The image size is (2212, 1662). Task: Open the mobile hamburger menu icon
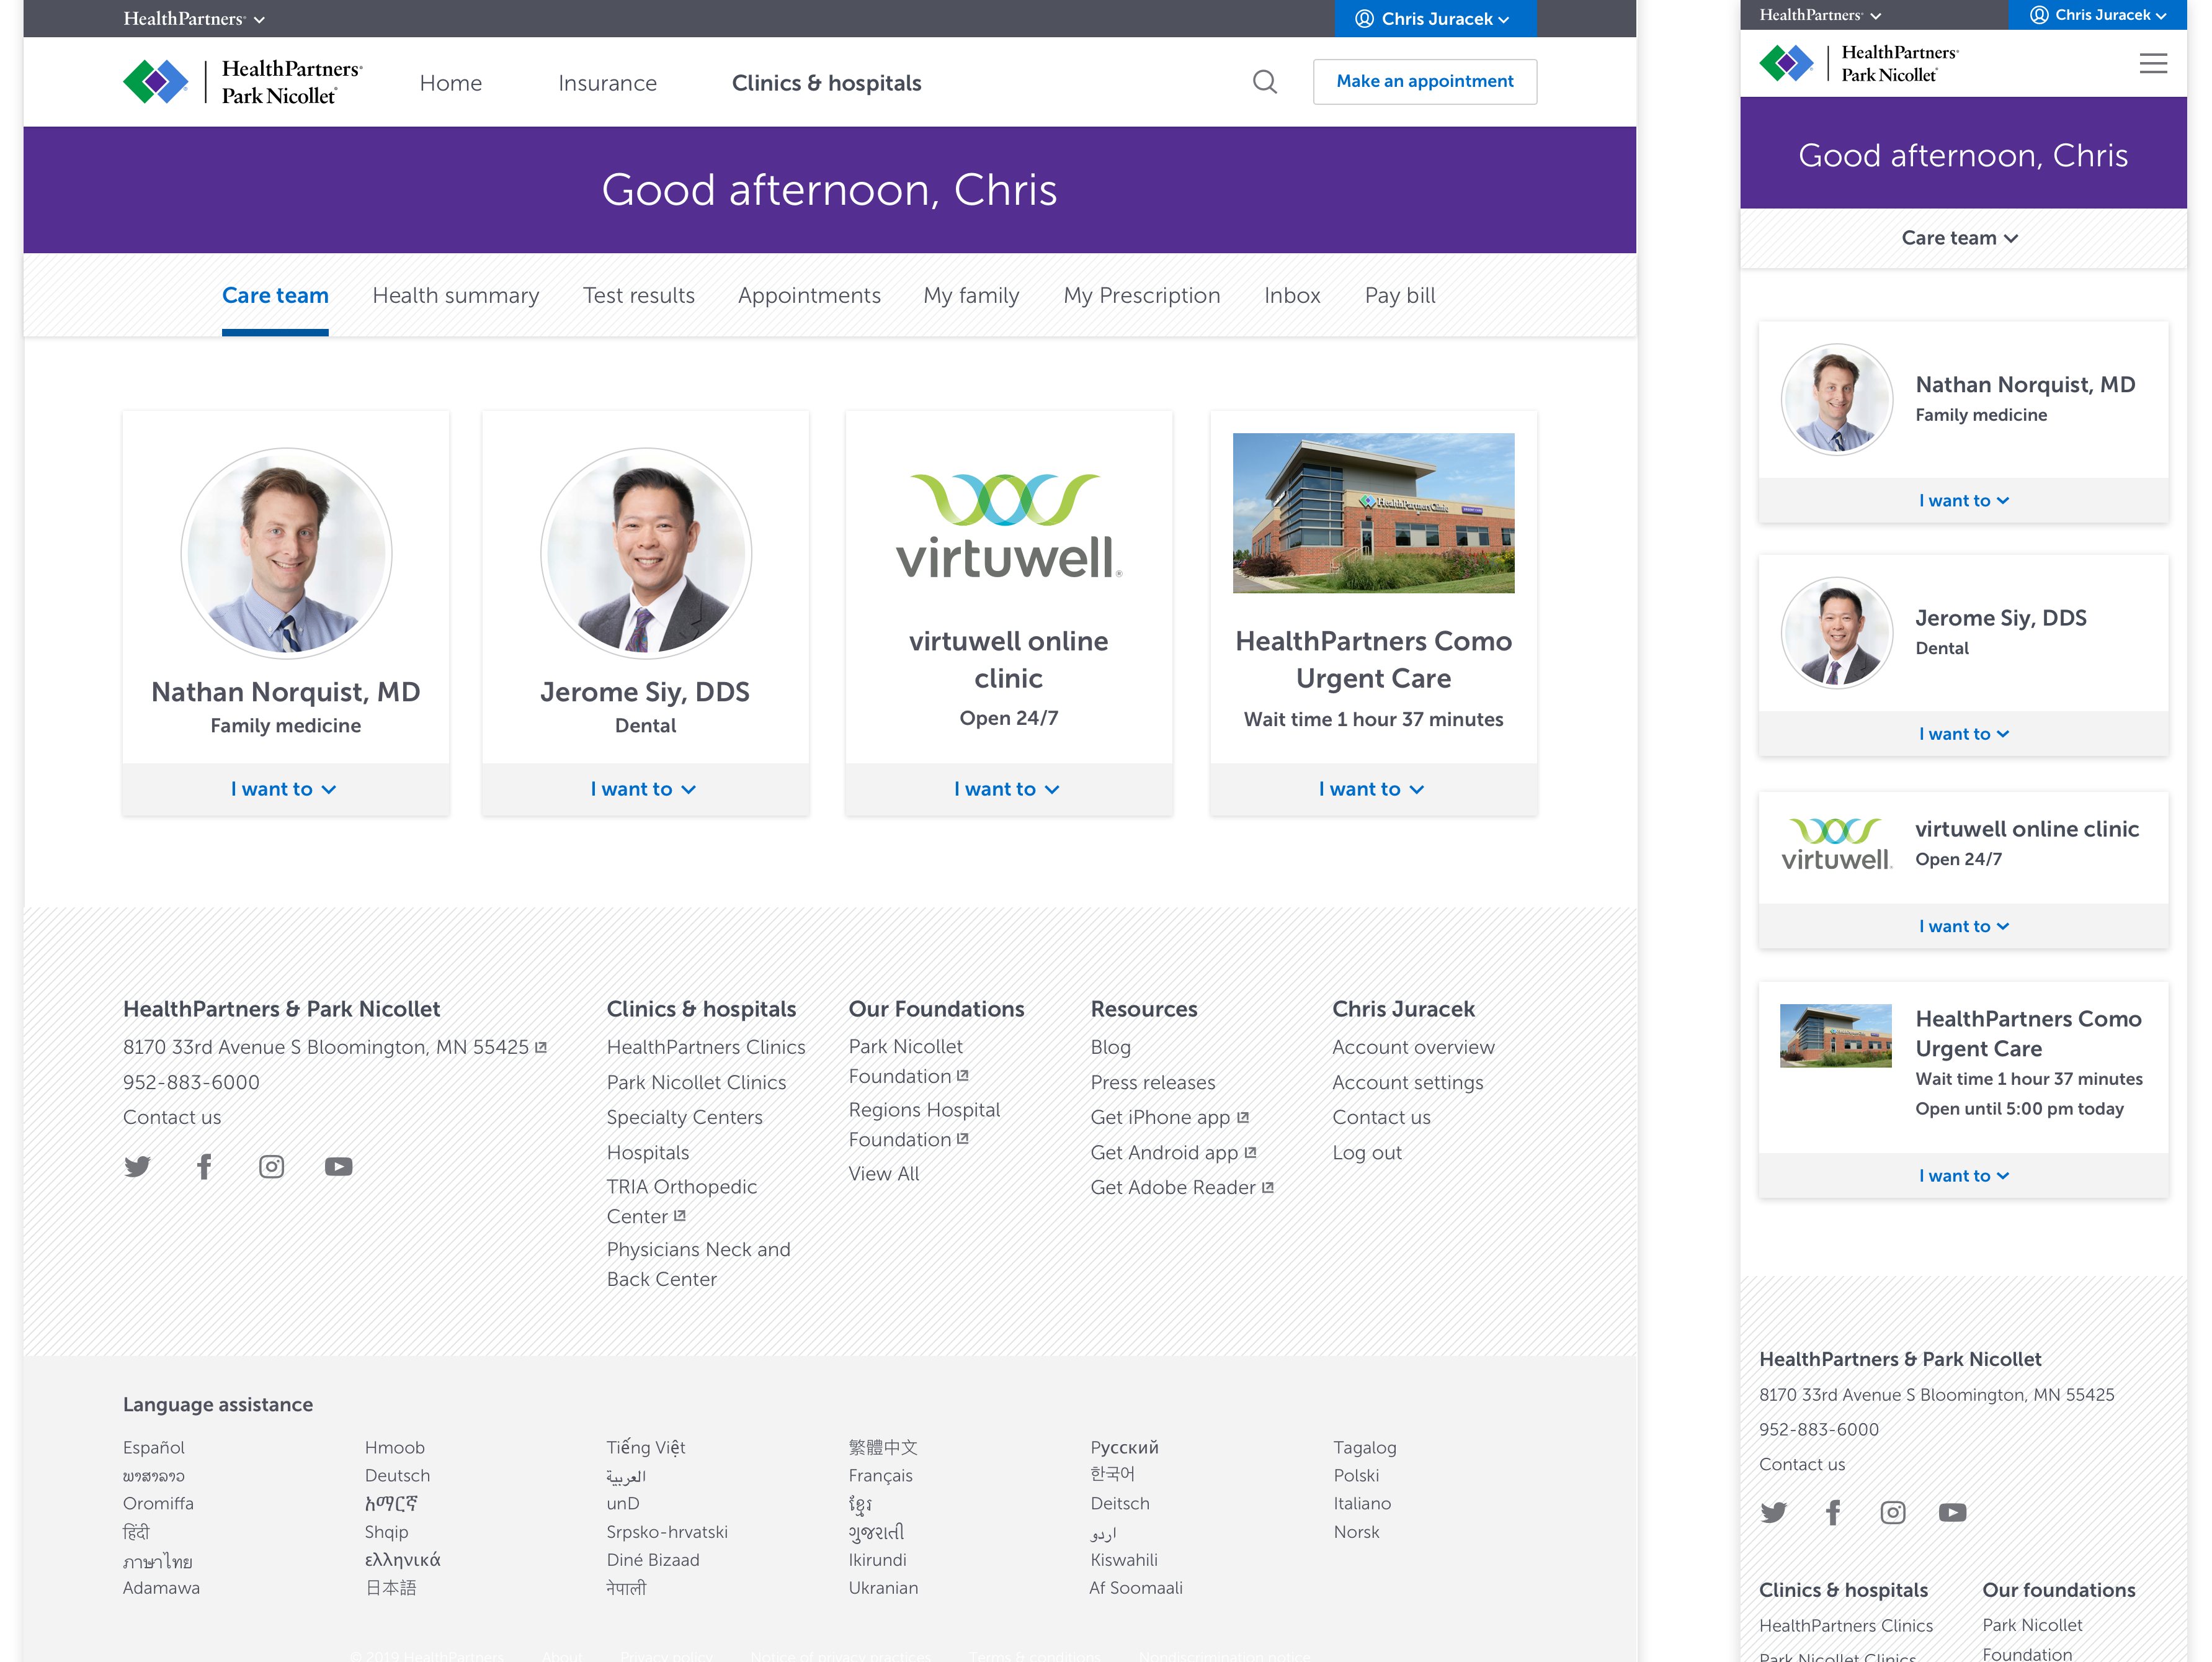(x=2152, y=64)
